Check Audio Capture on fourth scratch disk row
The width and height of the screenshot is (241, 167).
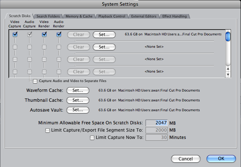click(x=30, y=72)
